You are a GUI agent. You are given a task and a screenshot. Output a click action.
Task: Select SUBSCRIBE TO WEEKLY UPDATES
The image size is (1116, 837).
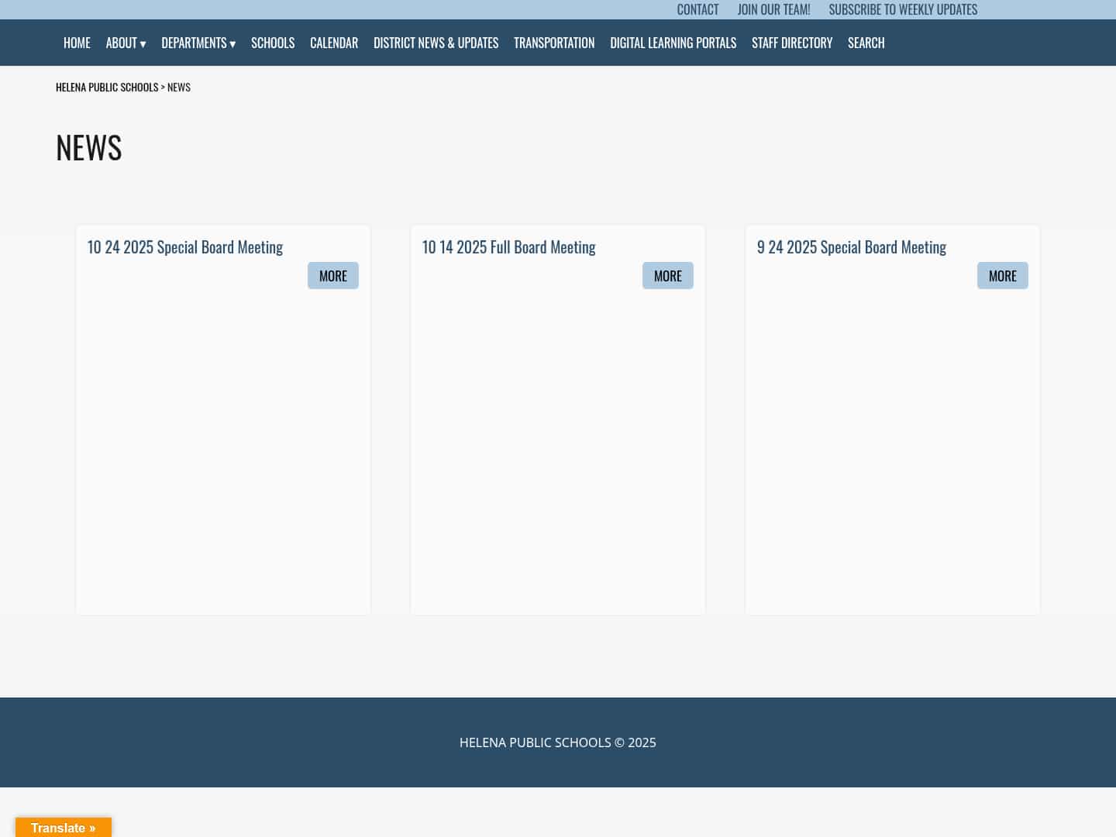click(902, 9)
